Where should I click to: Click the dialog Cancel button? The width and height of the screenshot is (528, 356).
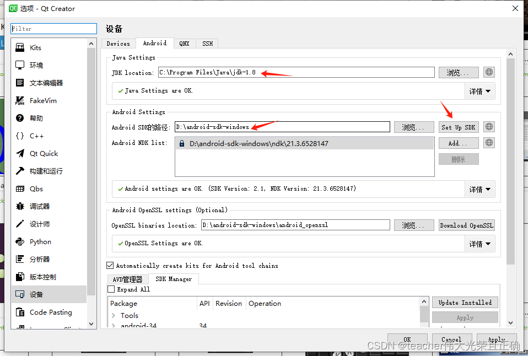pos(452,339)
